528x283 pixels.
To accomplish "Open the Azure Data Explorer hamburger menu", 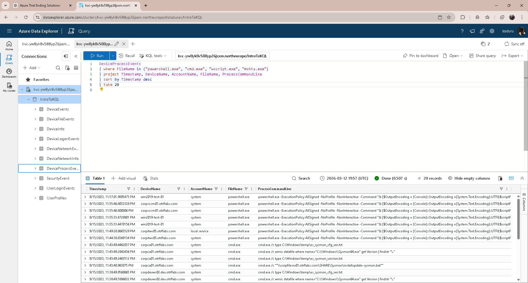I will [x=9, y=31].
